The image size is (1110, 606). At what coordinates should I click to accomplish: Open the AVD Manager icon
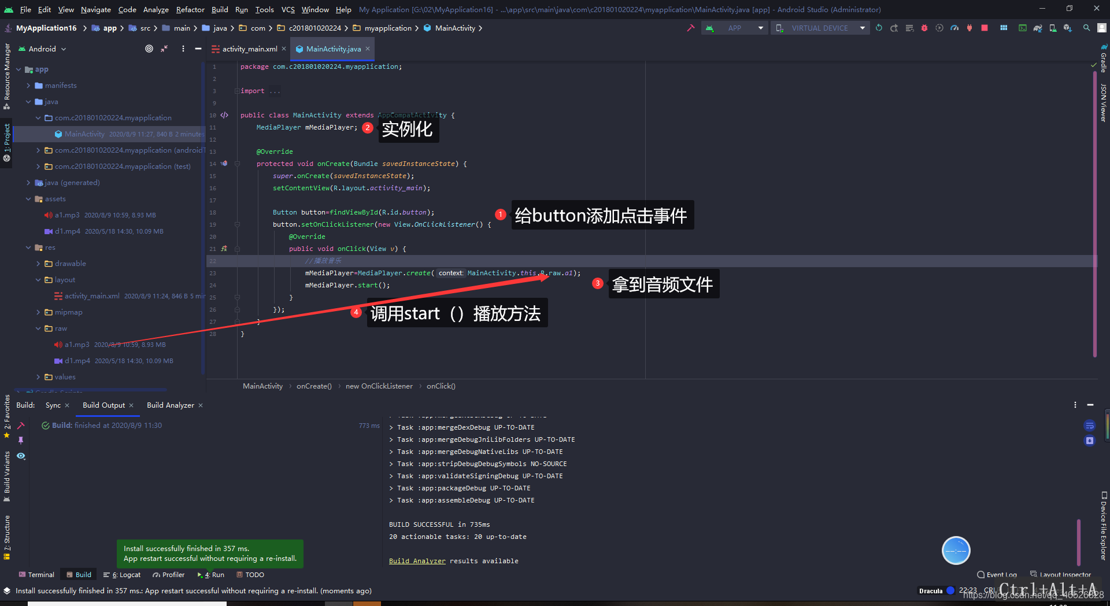tap(1053, 28)
